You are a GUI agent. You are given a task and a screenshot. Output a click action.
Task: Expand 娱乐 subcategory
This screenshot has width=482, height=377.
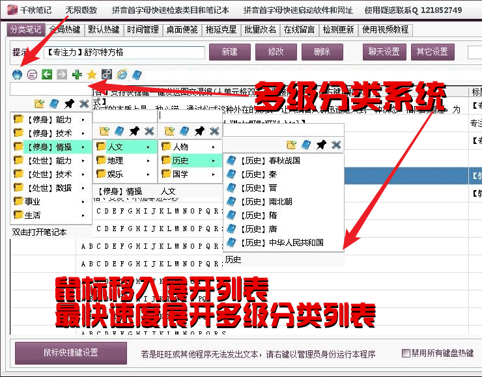click(x=125, y=175)
